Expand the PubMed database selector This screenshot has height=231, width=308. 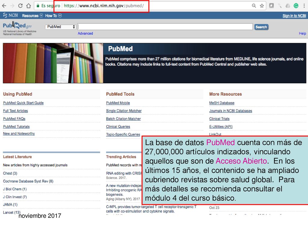(60, 27)
